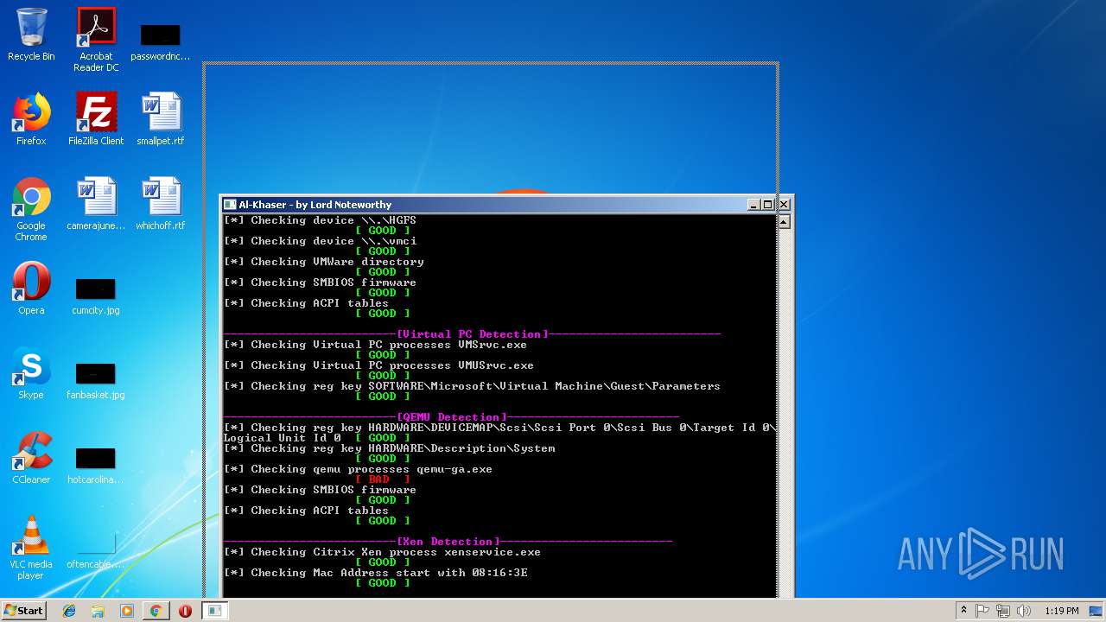Launch Google Chrome from the desktop
The image size is (1106, 622).
(x=31, y=209)
